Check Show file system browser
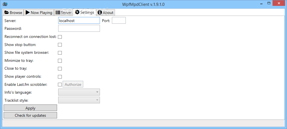The height and width of the screenshot is (129, 287). tap(60, 53)
